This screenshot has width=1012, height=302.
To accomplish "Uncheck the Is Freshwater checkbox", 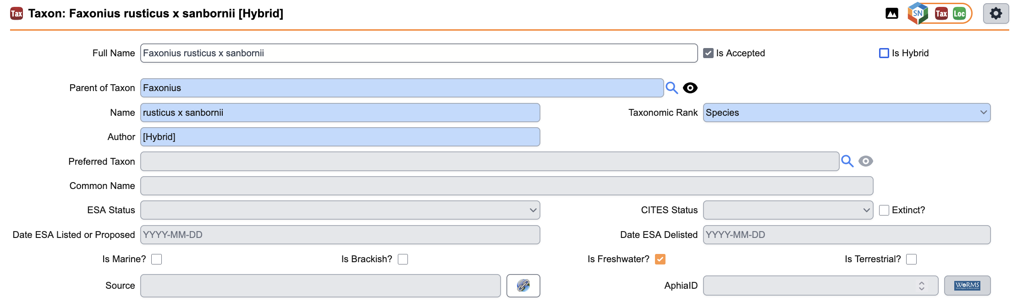I will (x=660, y=259).
